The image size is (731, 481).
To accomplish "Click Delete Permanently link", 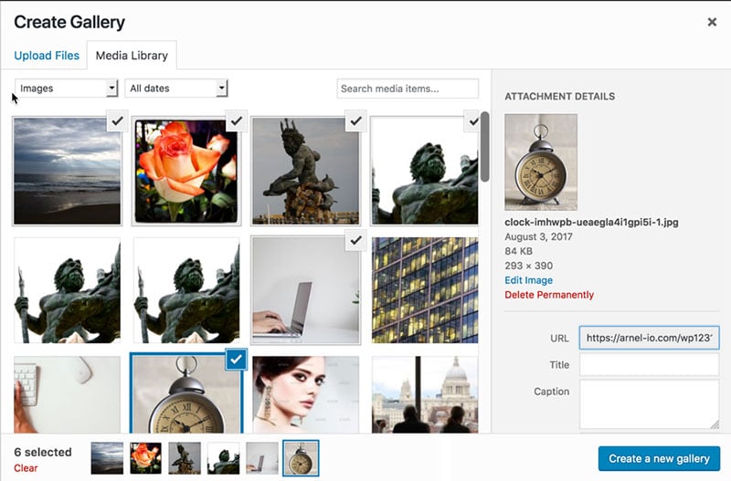I will point(549,295).
